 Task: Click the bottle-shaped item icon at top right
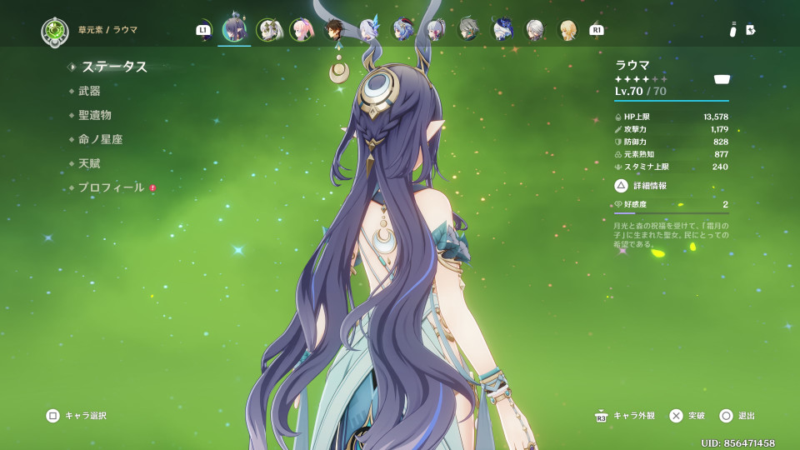pos(733,30)
